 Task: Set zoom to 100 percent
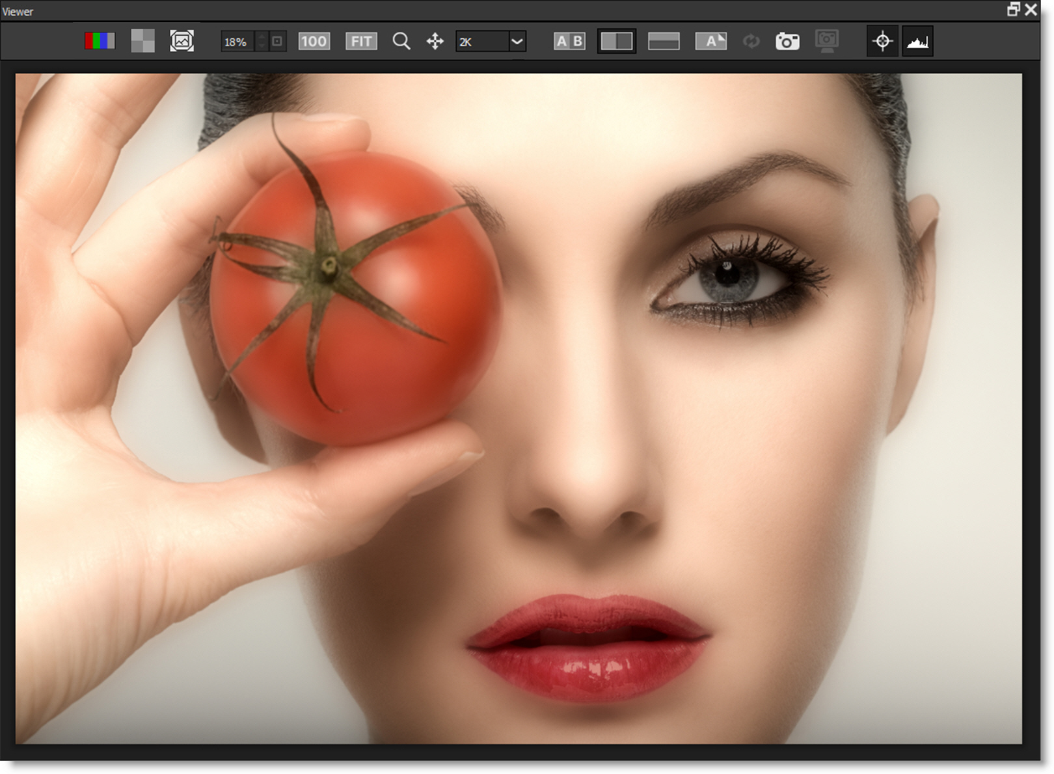click(x=314, y=42)
